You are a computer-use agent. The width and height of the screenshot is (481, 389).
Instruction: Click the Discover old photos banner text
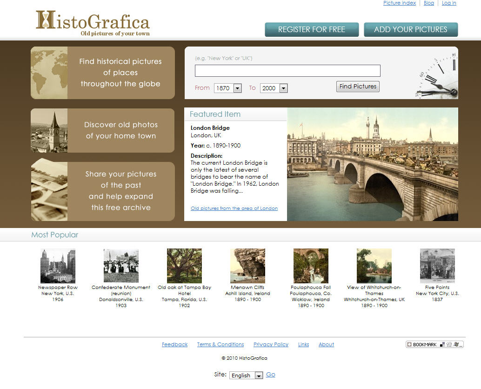(121, 130)
